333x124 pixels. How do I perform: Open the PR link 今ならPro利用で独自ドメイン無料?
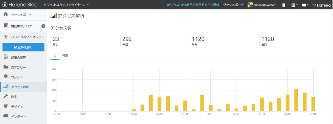(x=193, y=5)
